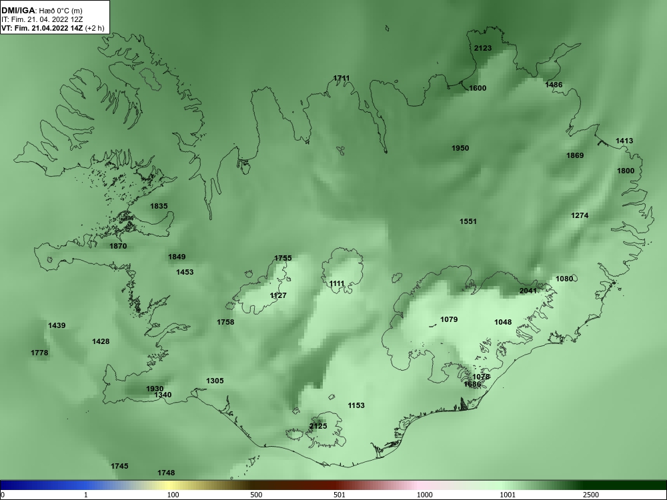Click the 1600 height value

point(478,88)
